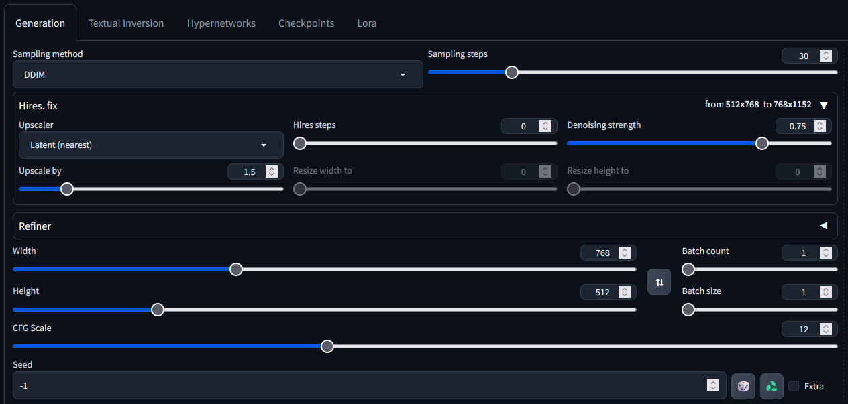Increase Upscale by using its up stepper

[x=272, y=168]
